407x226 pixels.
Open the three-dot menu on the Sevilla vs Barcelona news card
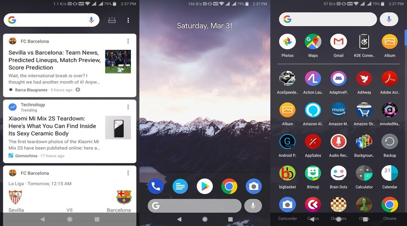click(x=128, y=41)
